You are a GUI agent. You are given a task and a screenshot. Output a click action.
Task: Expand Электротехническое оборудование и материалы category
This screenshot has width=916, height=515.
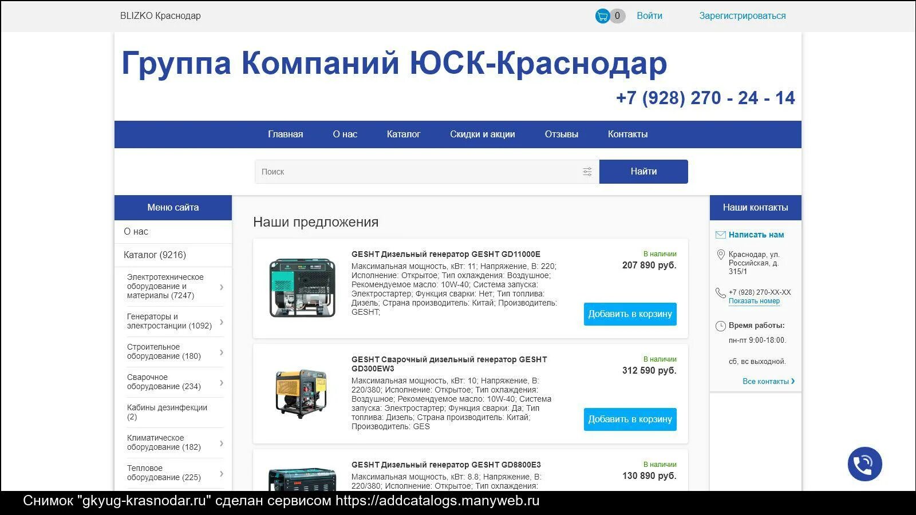point(222,287)
